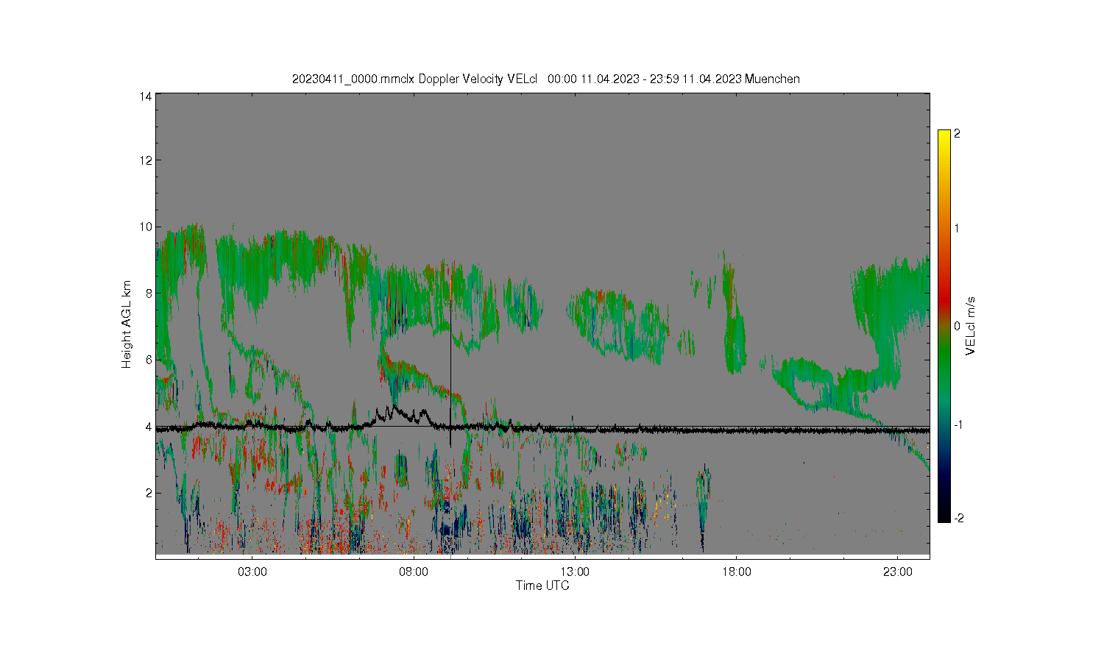The width and height of the screenshot is (1104, 662).
Task: Click the '8' height tick label
Action: (149, 293)
